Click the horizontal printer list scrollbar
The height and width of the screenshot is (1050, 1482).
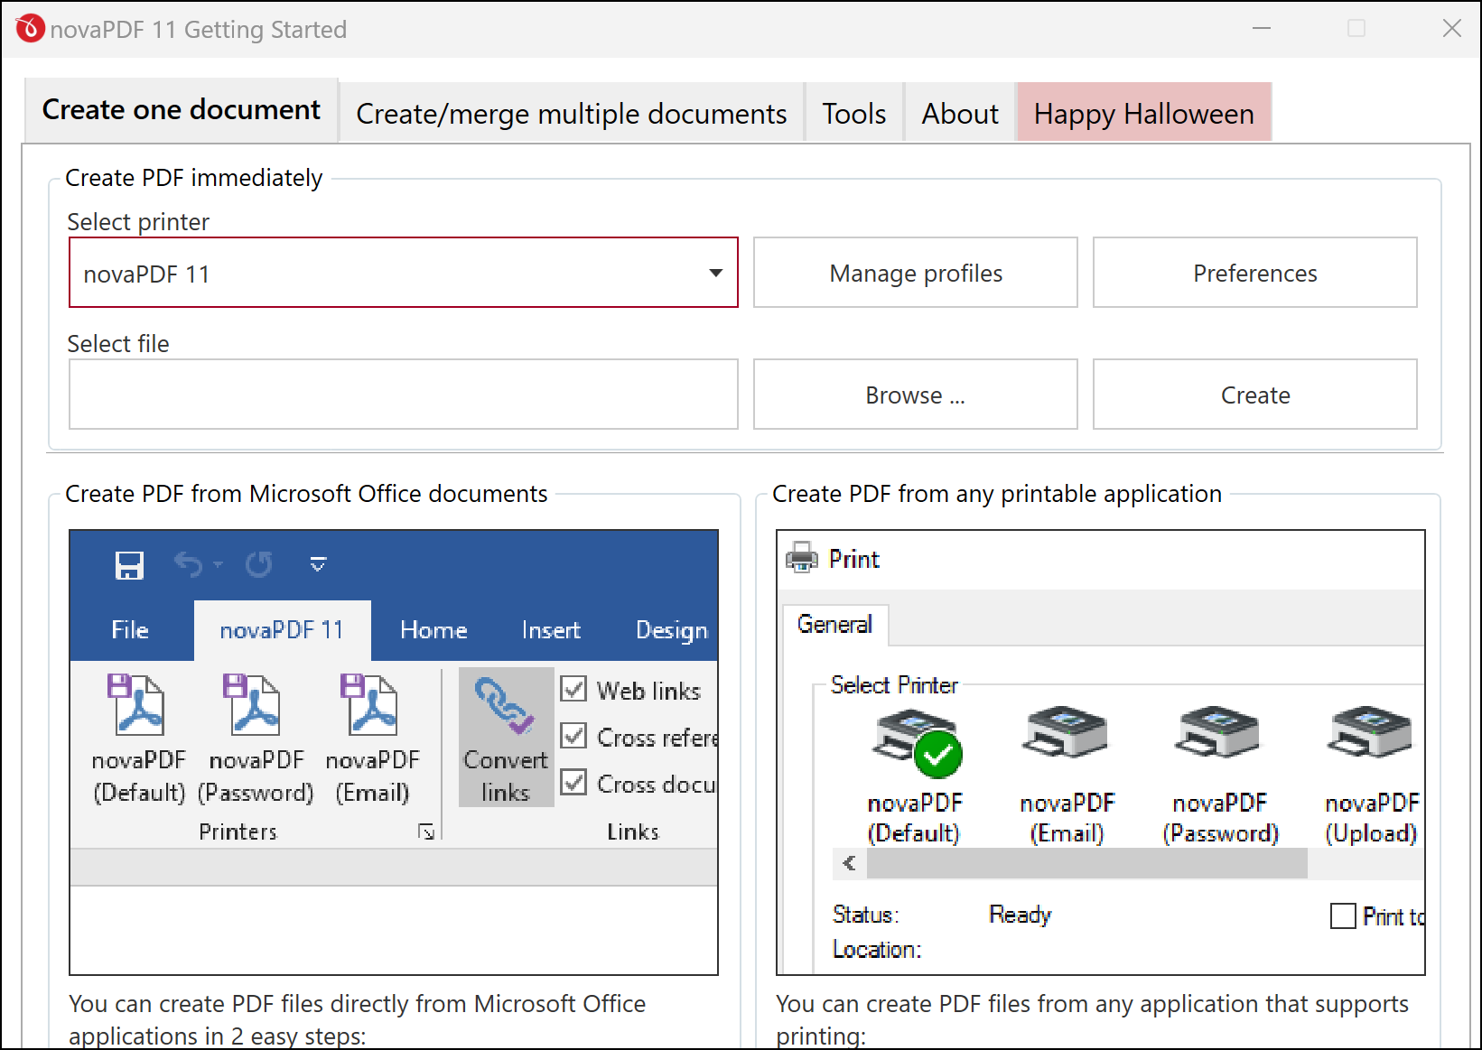(1086, 863)
